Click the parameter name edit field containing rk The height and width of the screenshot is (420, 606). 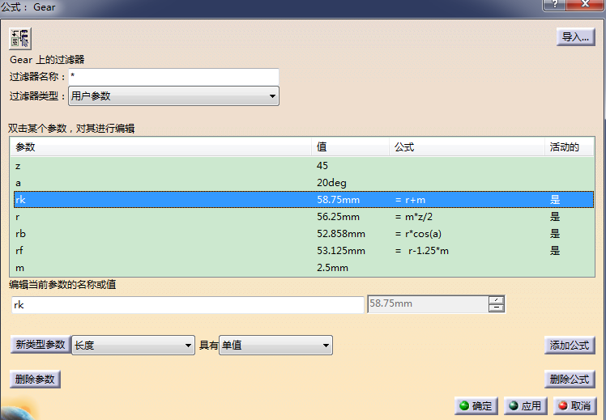pyautogui.click(x=187, y=304)
